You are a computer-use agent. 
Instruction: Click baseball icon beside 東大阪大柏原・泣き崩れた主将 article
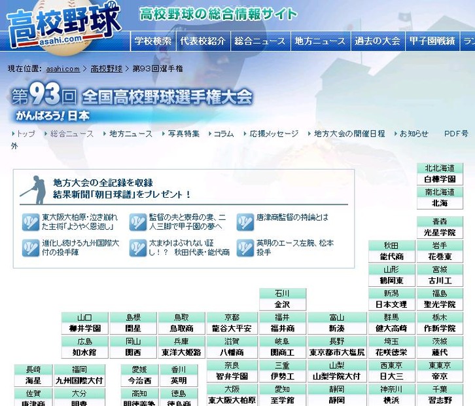pyautogui.click(x=30, y=222)
